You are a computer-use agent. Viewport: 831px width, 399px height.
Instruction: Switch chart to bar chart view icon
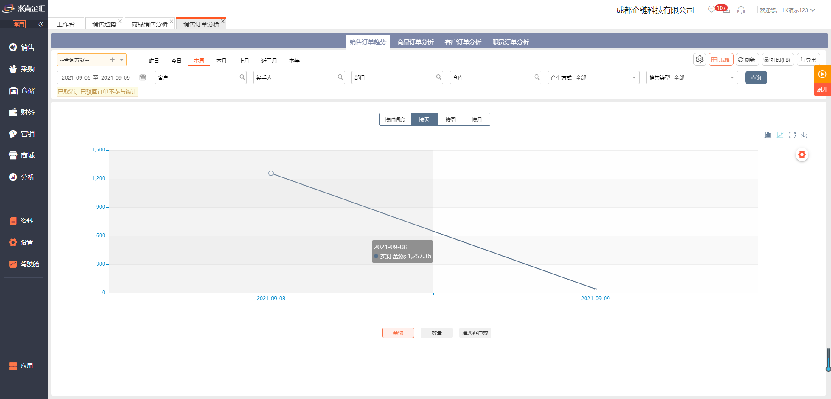click(x=768, y=135)
